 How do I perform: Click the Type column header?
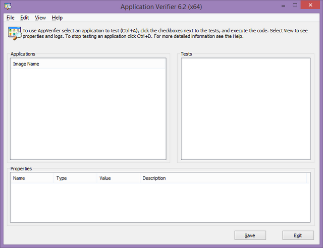point(75,178)
